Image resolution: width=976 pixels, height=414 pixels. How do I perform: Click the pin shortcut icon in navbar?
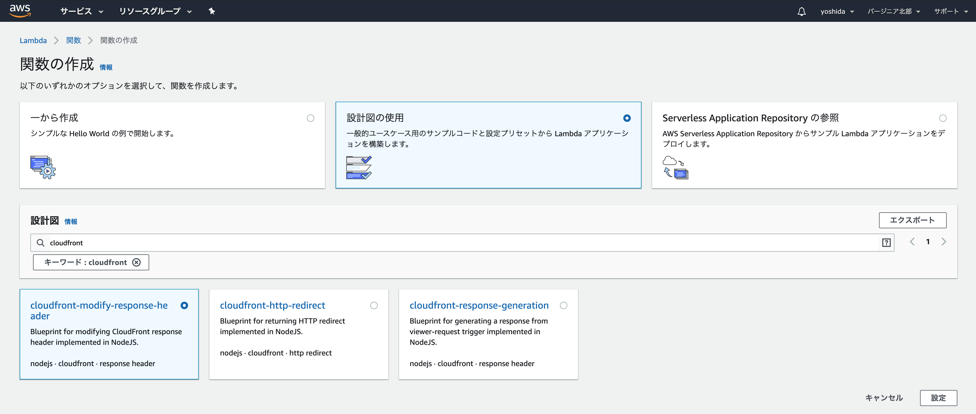coord(212,11)
